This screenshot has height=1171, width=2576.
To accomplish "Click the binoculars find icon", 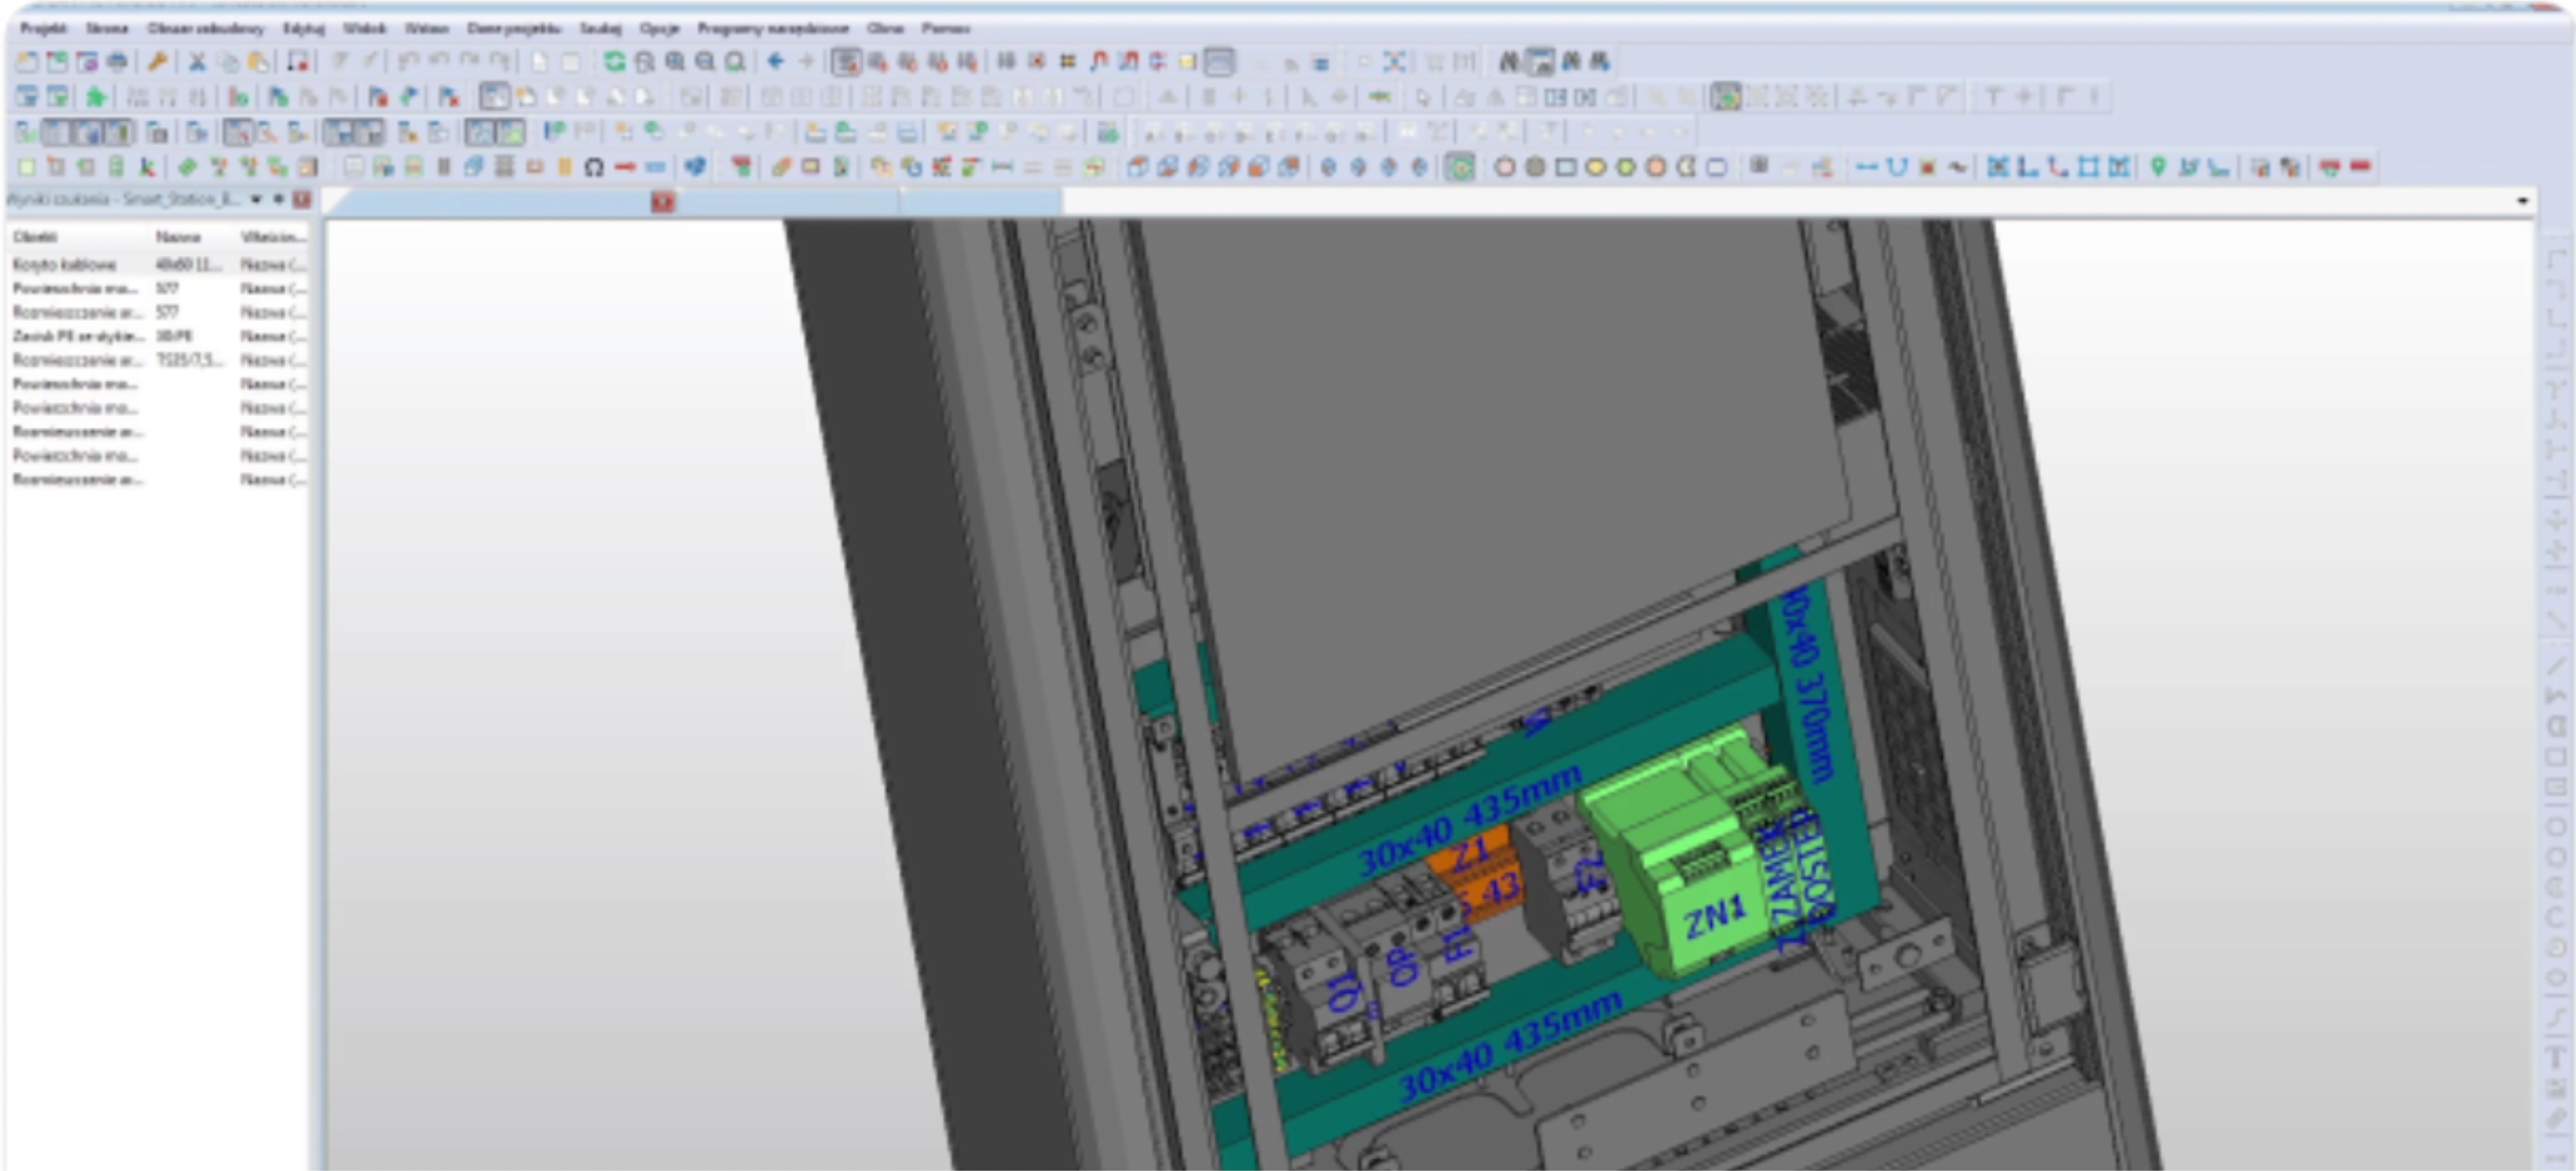I will click(1508, 62).
